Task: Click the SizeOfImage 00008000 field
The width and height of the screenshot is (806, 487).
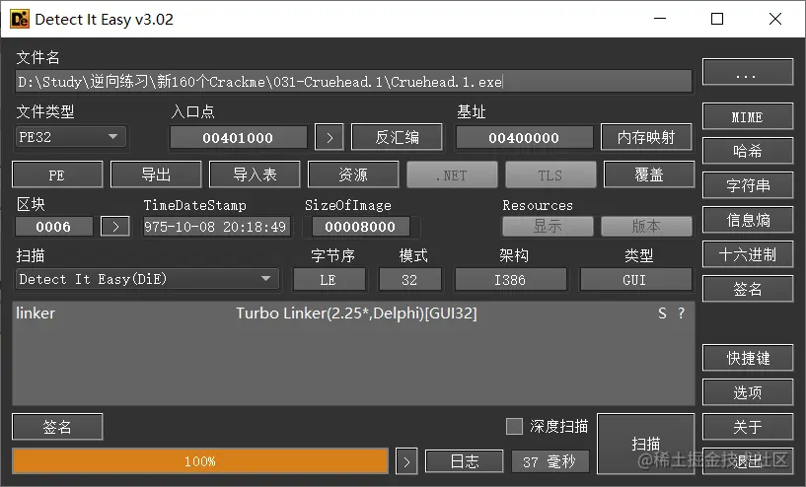Action: coord(360,226)
